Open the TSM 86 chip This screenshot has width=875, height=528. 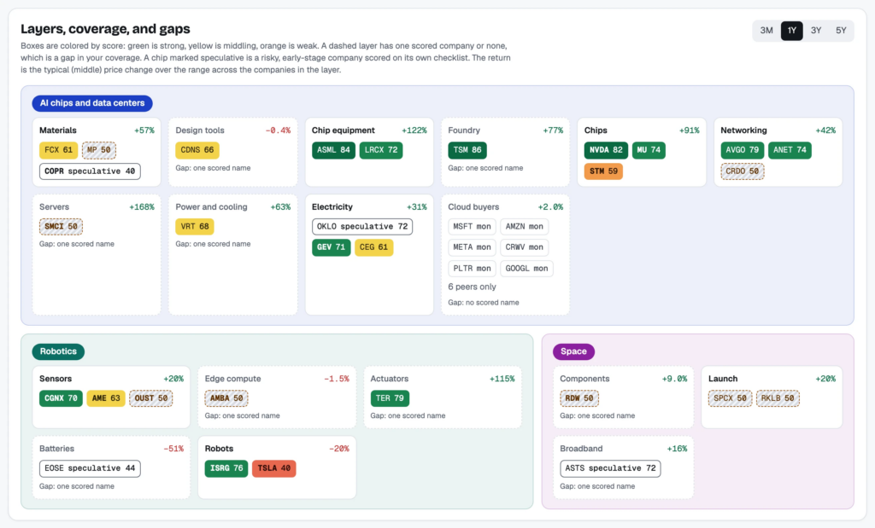[x=467, y=150]
